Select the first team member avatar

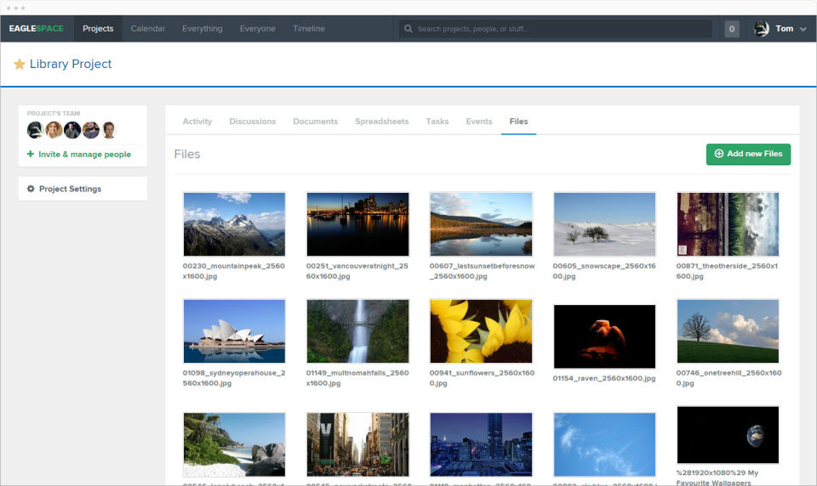click(x=35, y=130)
